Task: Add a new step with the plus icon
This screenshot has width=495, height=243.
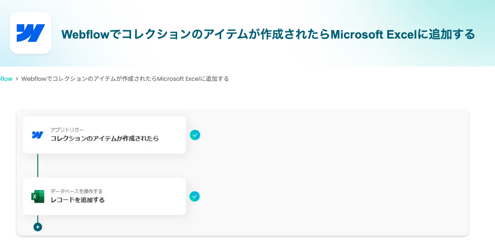Action: [38, 227]
